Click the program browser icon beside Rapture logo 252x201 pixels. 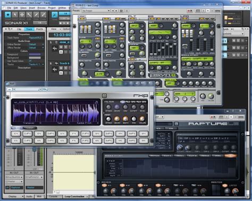click(x=176, y=124)
